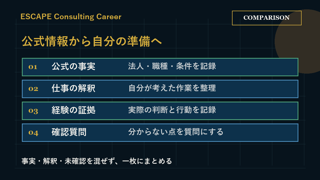This screenshot has width=320, height=180.
Task: Click the 経験の証拠 row heading
Action: tap(73, 110)
